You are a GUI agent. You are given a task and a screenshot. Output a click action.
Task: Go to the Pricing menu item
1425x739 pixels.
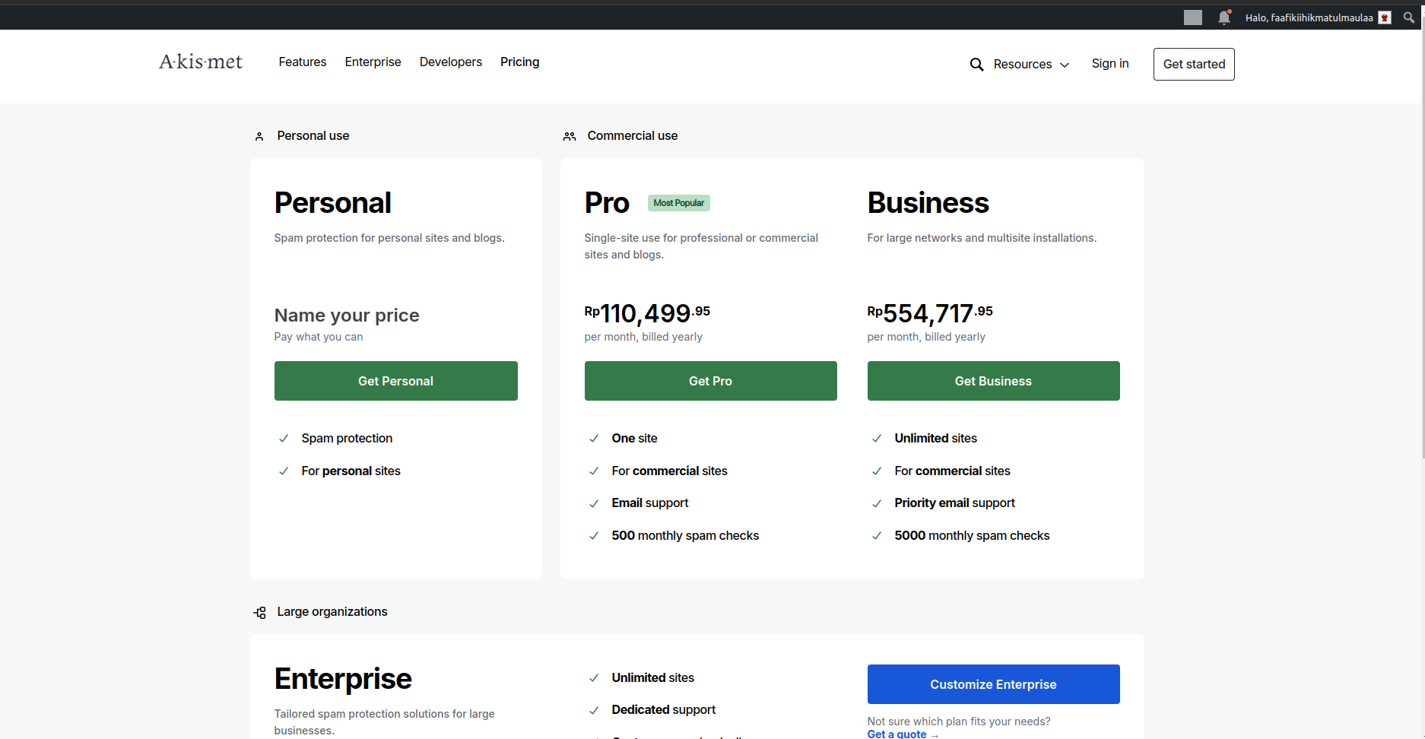[x=520, y=62]
